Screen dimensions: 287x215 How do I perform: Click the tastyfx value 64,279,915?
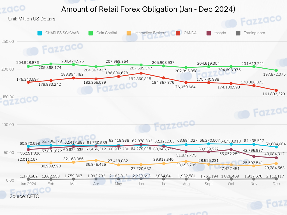[x=141, y=149]
